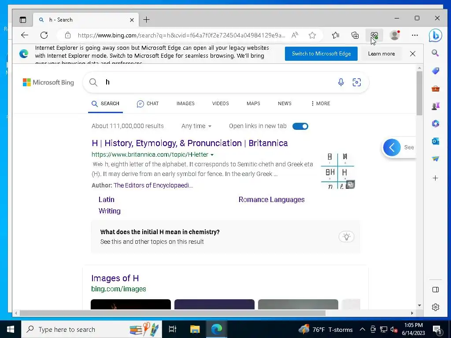Open the 'Writing' sublink

tap(110, 211)
